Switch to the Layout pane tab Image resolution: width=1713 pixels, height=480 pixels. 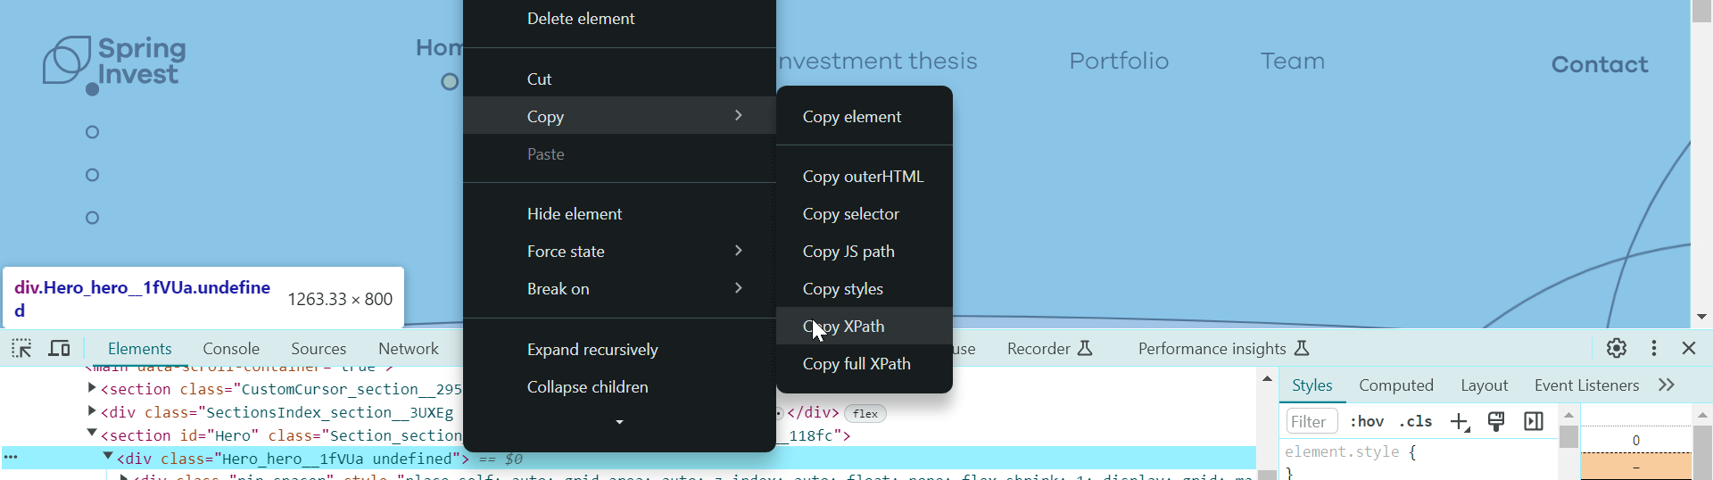point(1485,385)
